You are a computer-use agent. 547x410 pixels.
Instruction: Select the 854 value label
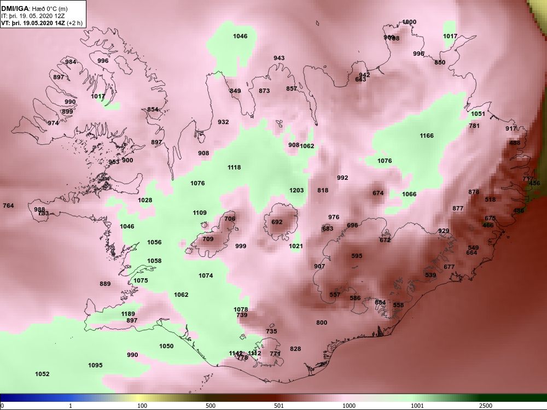153,109
